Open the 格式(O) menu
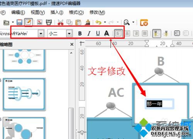The image size is (193, 139). tap(76, 12)
